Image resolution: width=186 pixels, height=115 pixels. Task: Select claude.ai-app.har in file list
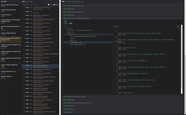pyautogui.click(x=11, y=16)
